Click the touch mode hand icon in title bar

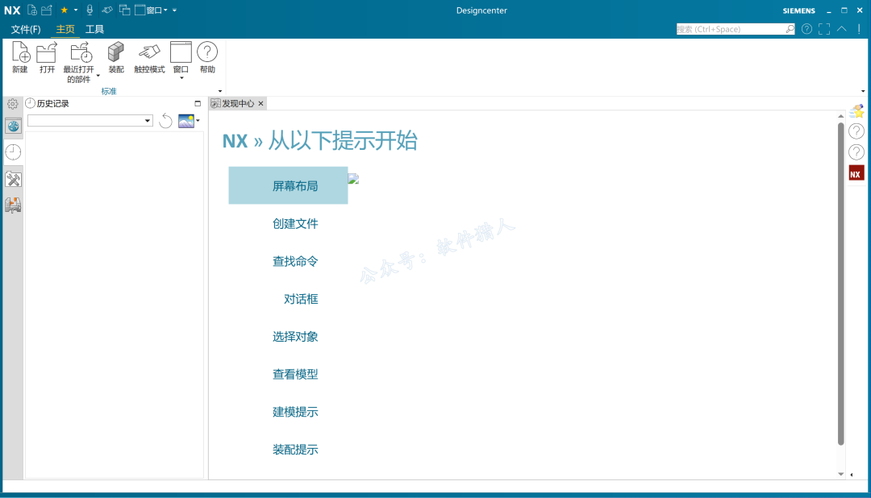107,10
